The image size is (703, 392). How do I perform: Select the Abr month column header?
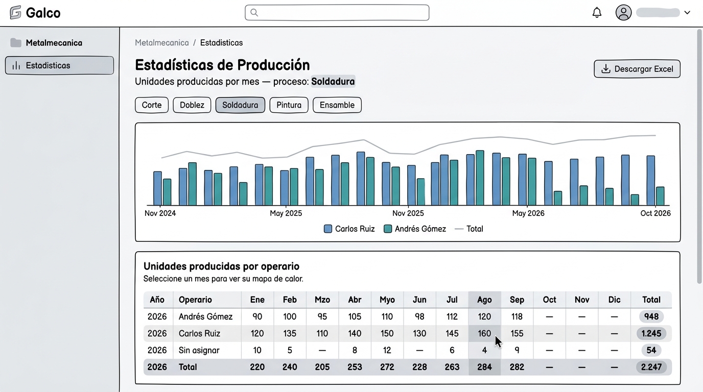[355, 300]
